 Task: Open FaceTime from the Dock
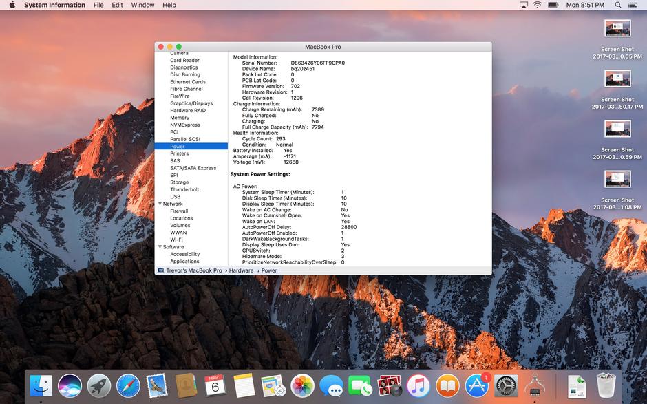(x=360, y=386)
